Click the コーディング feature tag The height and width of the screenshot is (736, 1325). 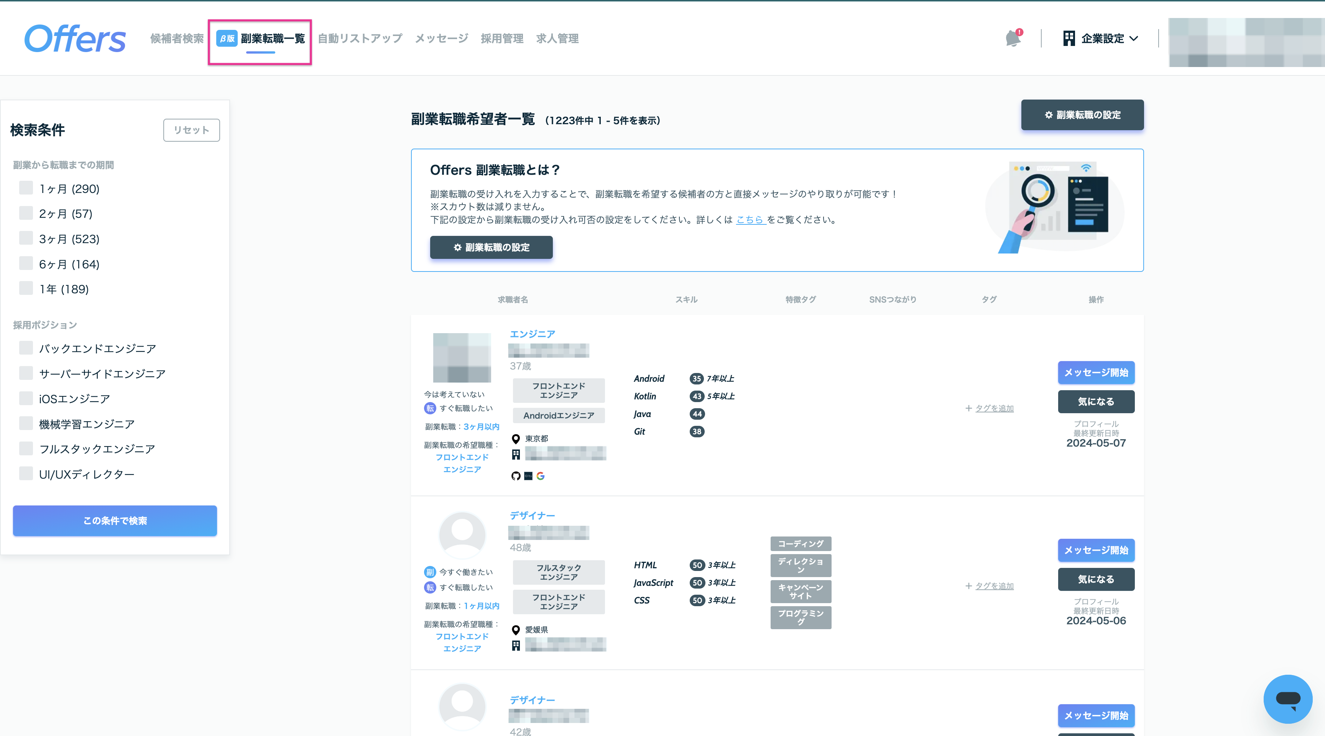(x=801, y=543)
